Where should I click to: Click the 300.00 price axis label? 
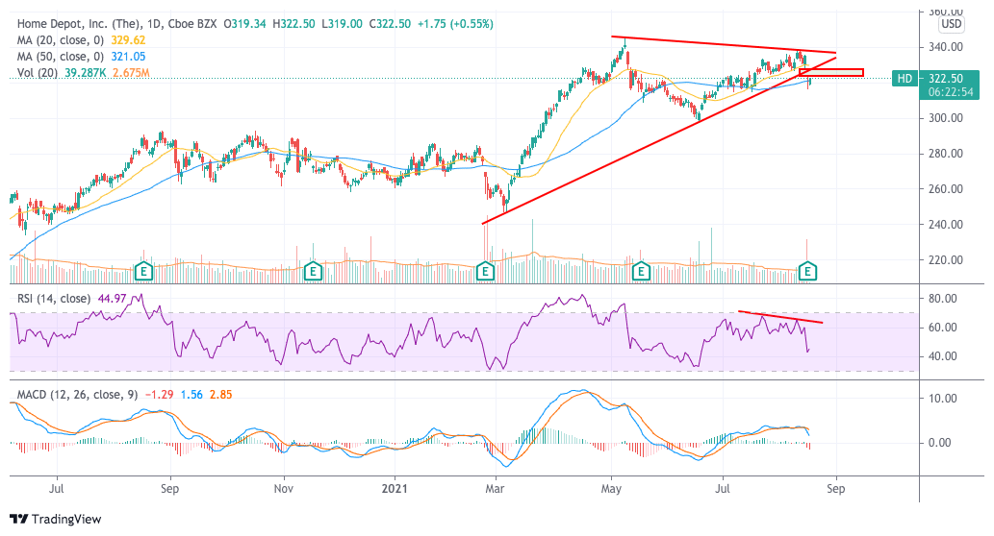point(946,118)
